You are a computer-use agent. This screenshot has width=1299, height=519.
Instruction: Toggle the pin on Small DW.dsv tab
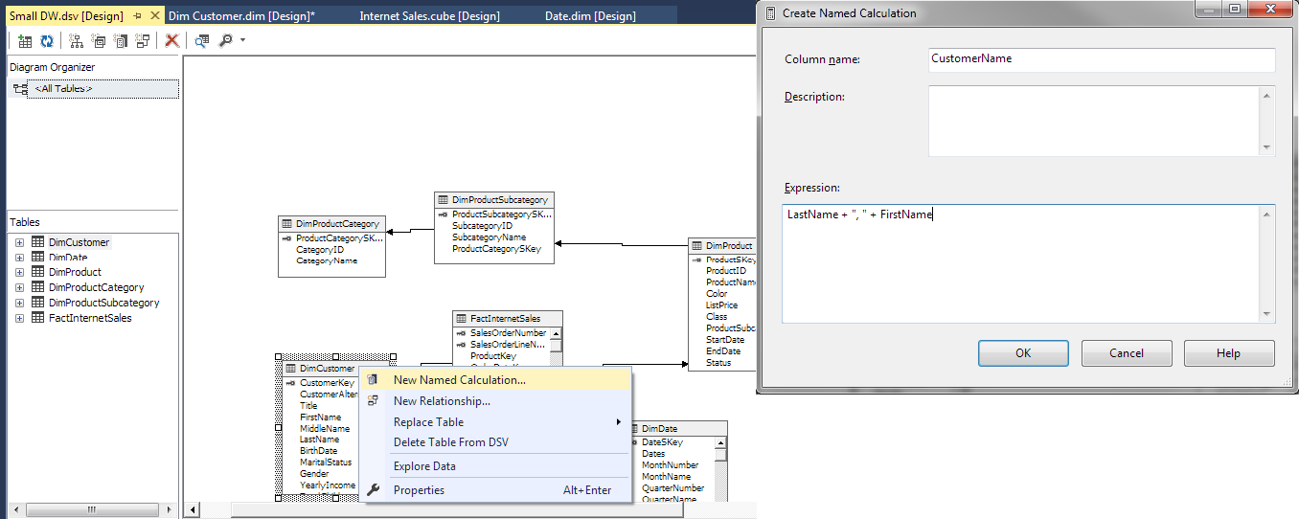click(x=137, y=16)
